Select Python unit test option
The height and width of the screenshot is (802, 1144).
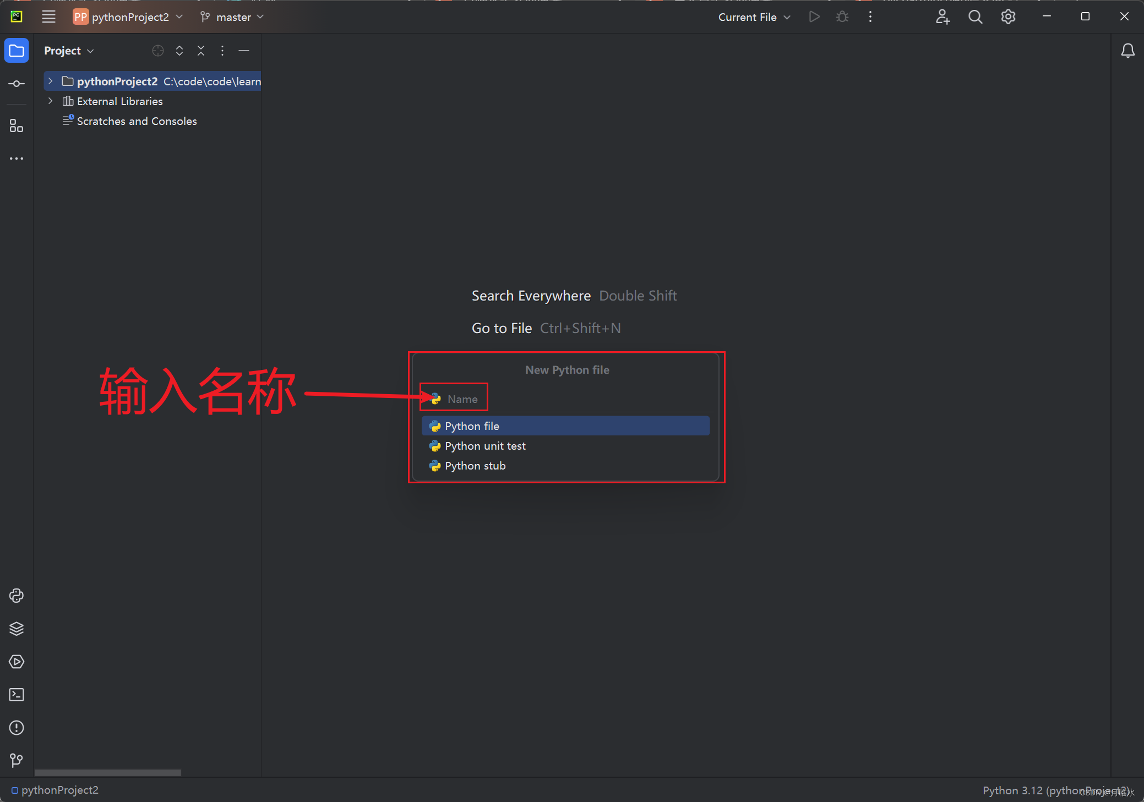[484, 446]
